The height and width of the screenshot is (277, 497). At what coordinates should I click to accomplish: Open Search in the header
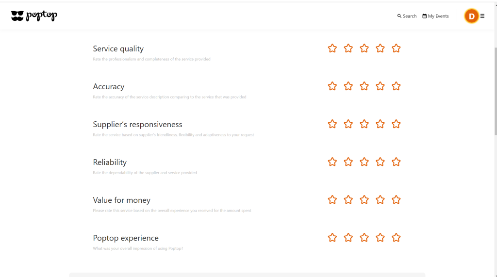coord(407,16)
